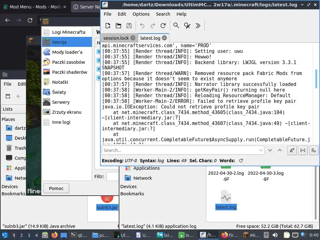Viewport: 320px width, 240px height.
Task: Switch to workspace 2 in the taskbar
Action: click(21, 235)
